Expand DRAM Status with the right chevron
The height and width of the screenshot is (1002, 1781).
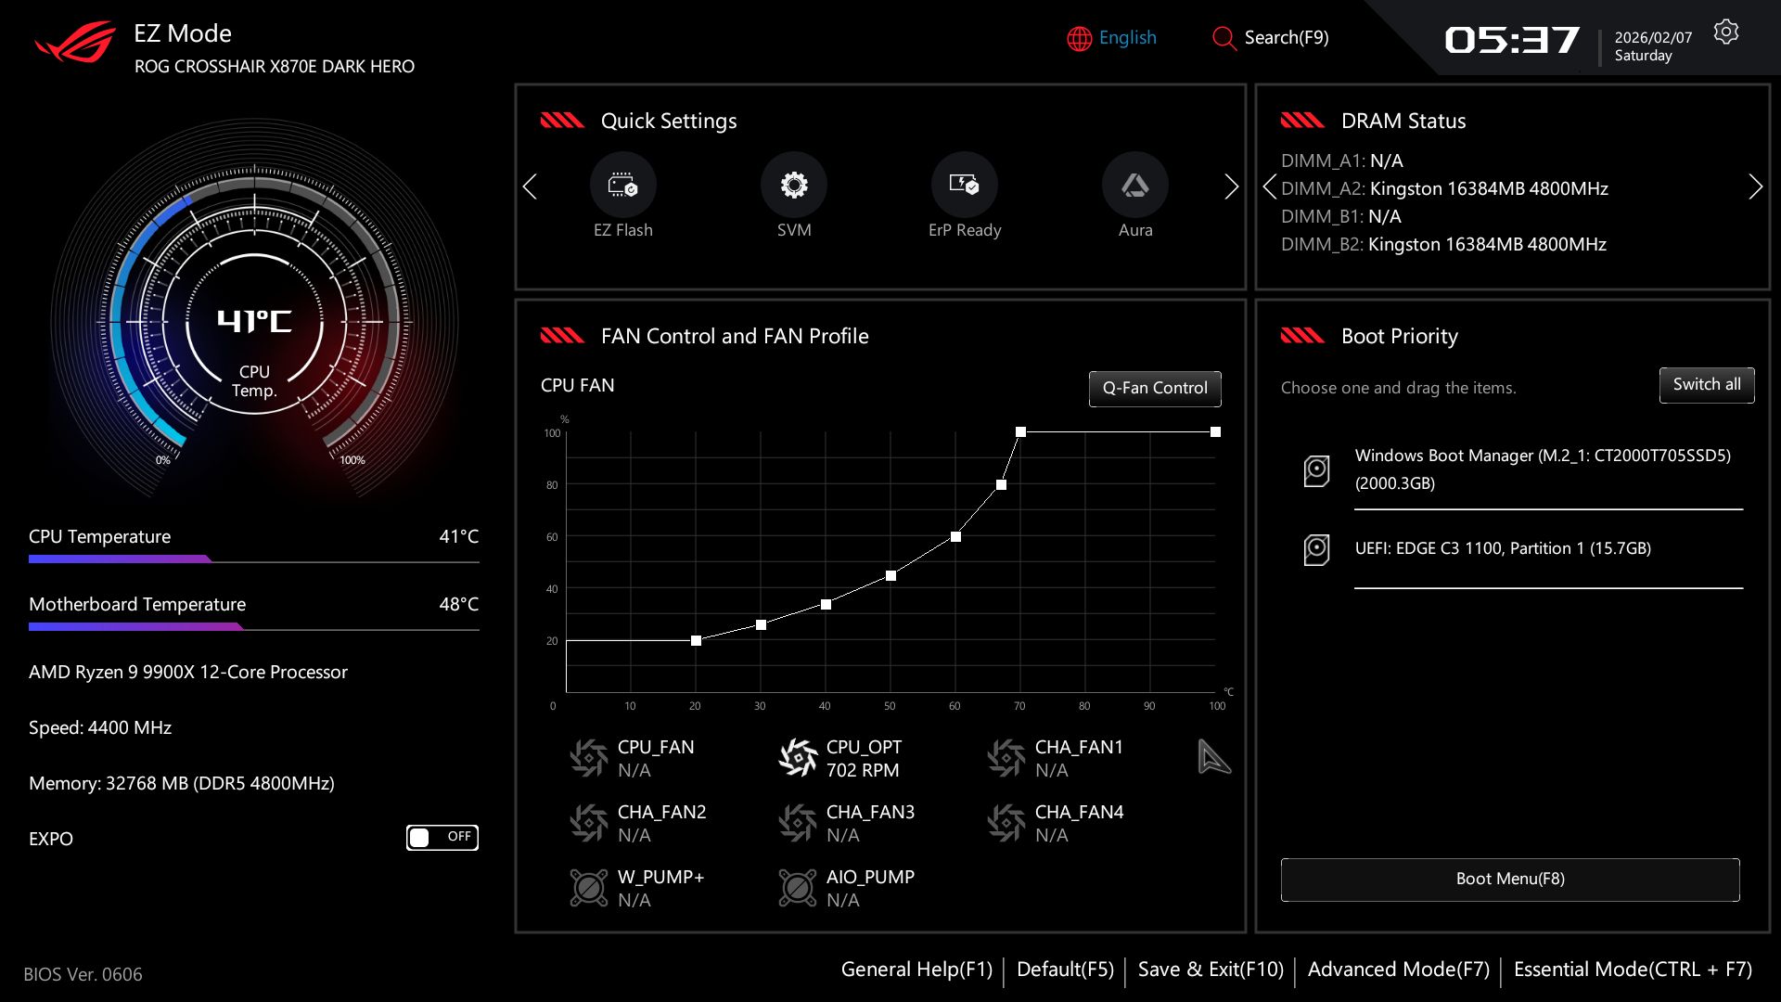click(1755, 187)
